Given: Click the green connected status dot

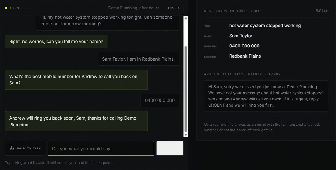Looking at the screenshot, I should (6, 8).
